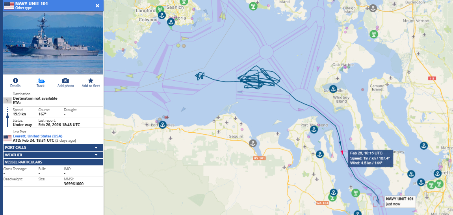Viewport: 453px width, 215px height.
Task: Click the Add photo camera icon
Action: pos(65,81)
